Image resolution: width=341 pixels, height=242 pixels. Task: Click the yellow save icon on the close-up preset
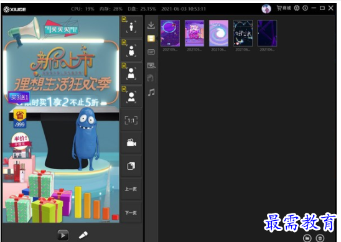tap(124, 89)
